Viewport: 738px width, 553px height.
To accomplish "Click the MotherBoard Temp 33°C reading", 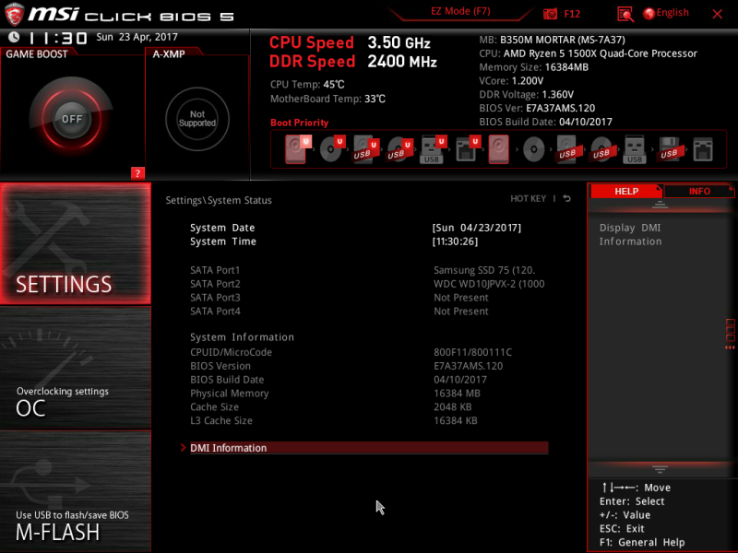I will 327,99.
